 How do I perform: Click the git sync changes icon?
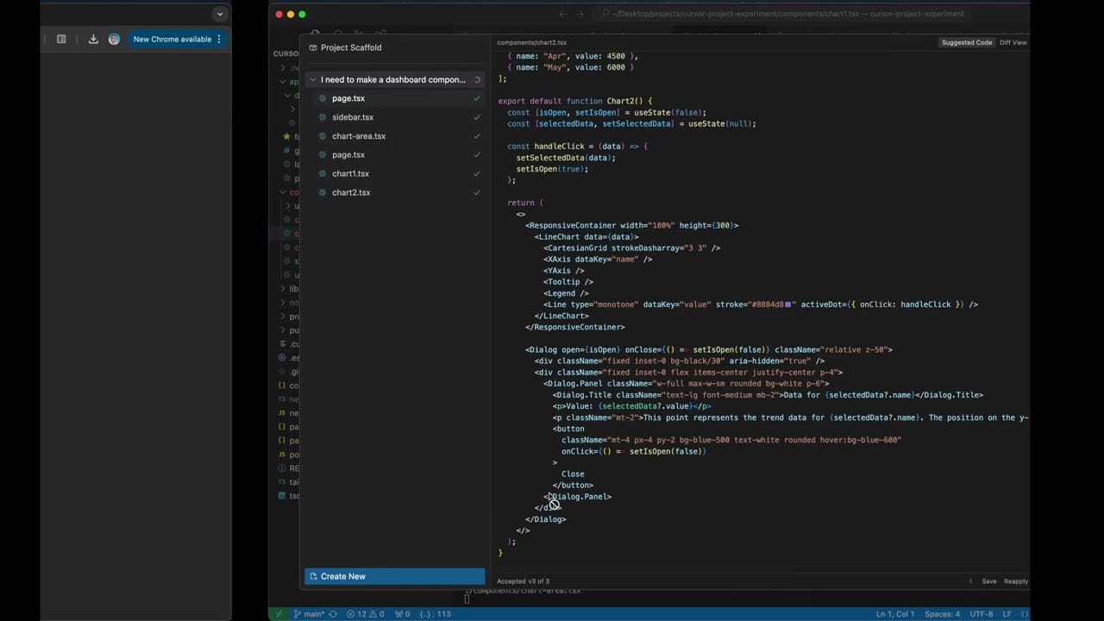[333, 614]
